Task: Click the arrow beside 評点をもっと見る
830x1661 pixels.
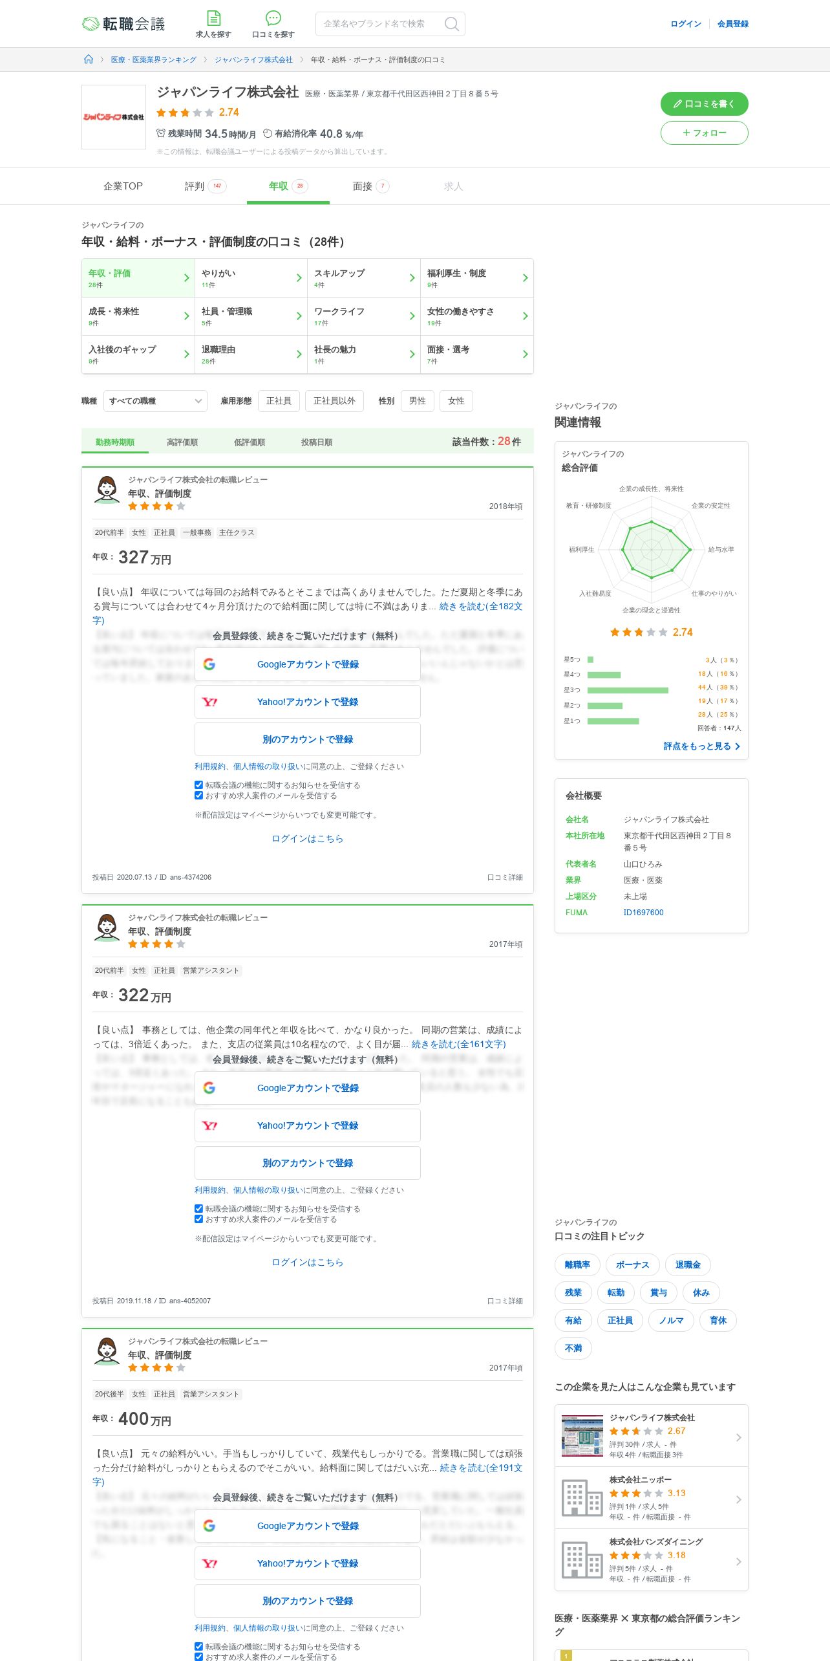Action: tap(738, 746)
